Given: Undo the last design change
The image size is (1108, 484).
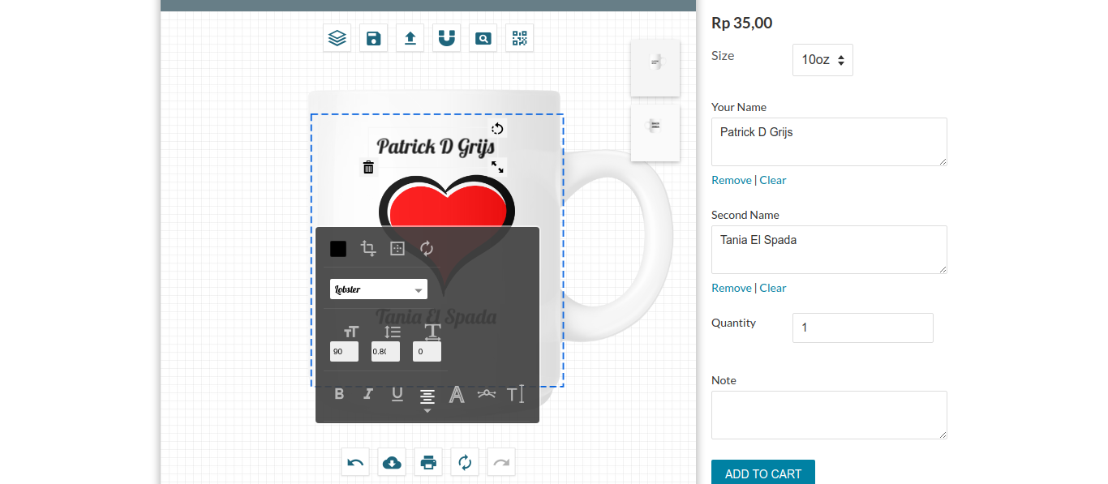Looking at the screenshot, I should click(355, 462).
